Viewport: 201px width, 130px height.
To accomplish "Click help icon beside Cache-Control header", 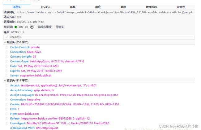I will (x=6, y=47).
